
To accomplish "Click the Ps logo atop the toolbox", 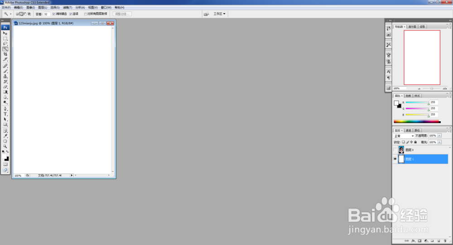I will tap(5, 28).
